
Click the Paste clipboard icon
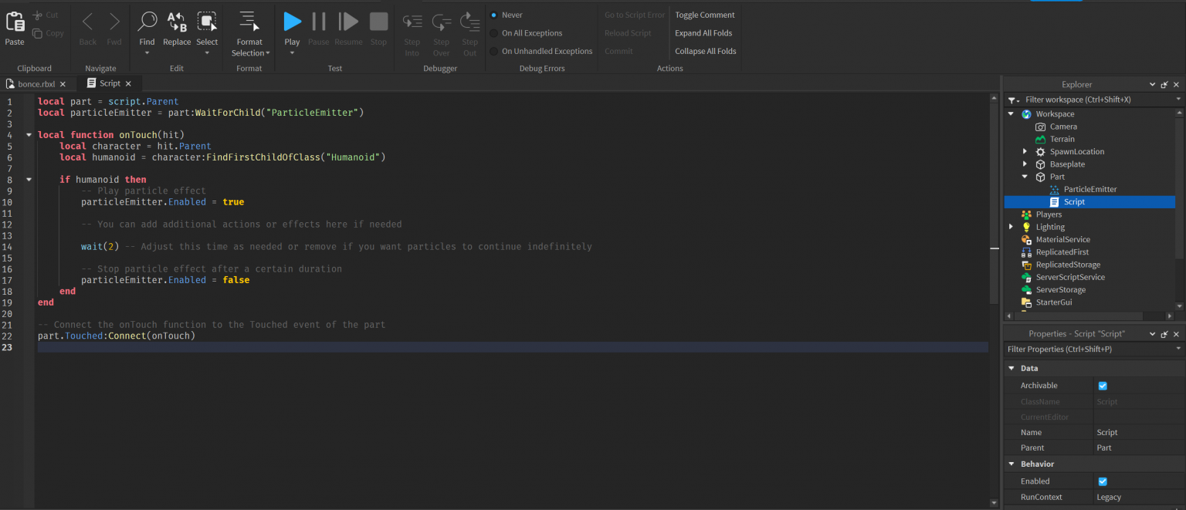[x=15, y=22]
